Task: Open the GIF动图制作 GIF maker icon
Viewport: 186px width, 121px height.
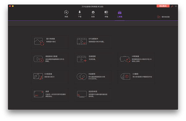Action: 82,41
